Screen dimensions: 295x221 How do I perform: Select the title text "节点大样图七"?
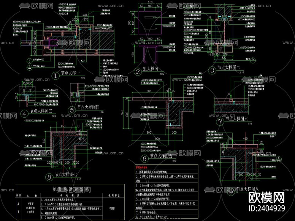66,174
